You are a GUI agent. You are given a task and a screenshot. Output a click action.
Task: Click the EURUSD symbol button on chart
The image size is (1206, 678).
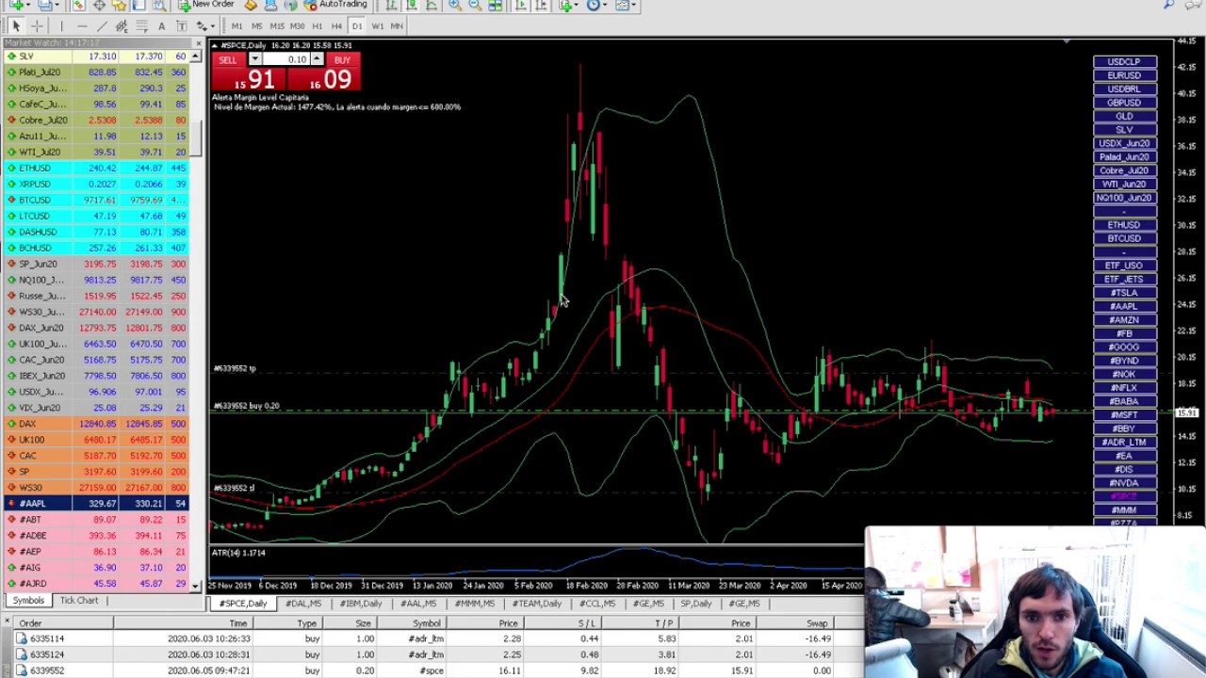coord(1124,75)
